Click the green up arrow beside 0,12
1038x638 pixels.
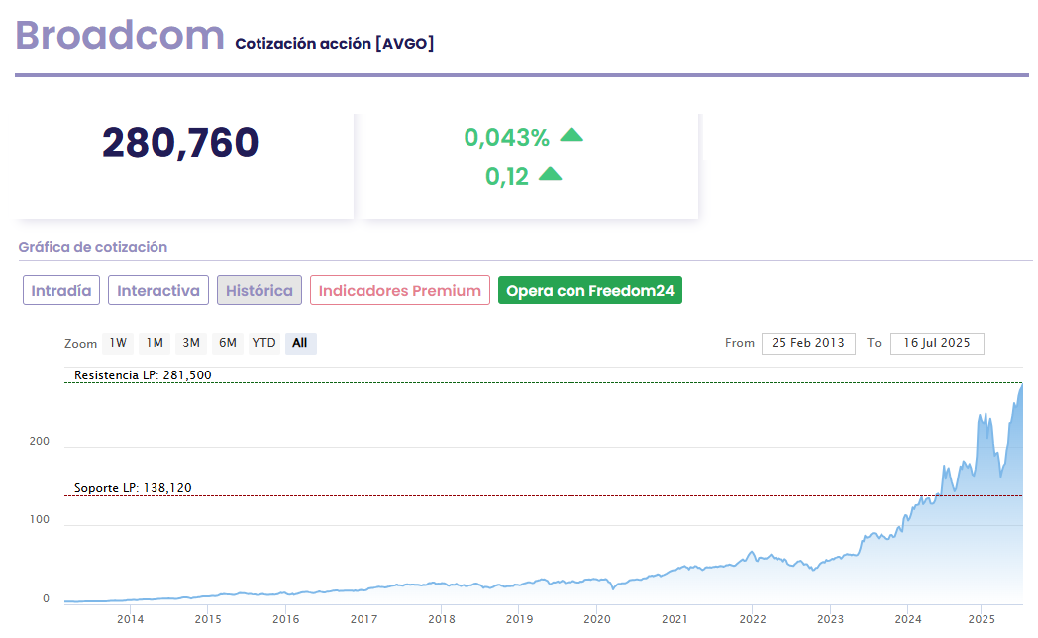click(550, 175)
